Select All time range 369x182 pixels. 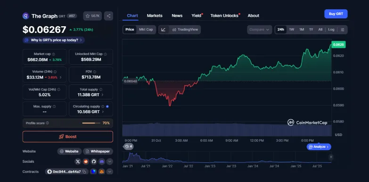coord(320,30)
